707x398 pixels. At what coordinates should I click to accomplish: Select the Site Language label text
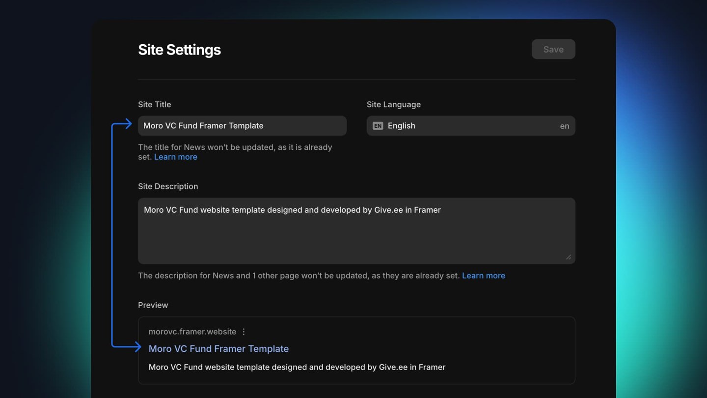pos(393,104)
